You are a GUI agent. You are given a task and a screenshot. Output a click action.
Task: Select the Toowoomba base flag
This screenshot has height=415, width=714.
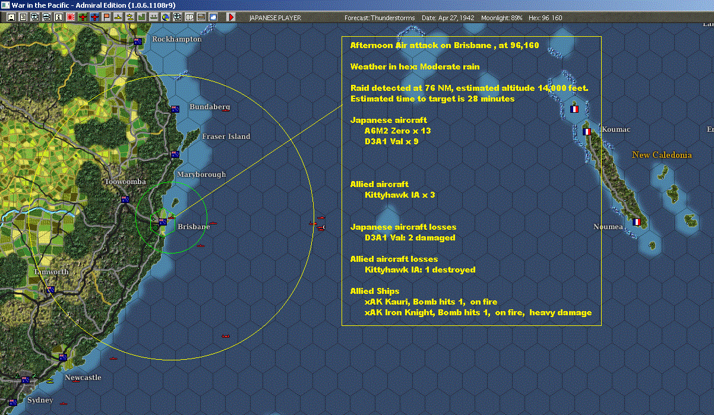coord(125,199)
